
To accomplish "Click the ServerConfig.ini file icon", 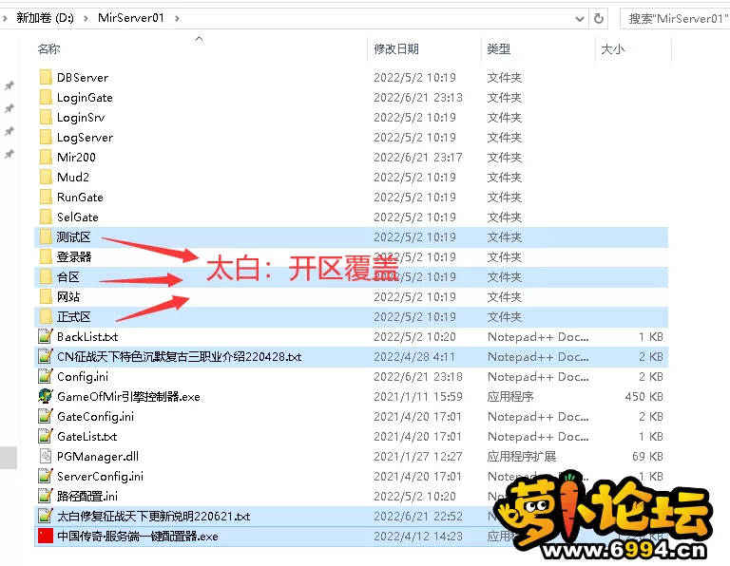I will (x=46, y=476).
